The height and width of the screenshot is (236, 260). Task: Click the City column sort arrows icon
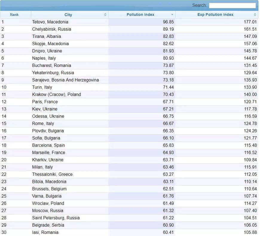point(105,15)
